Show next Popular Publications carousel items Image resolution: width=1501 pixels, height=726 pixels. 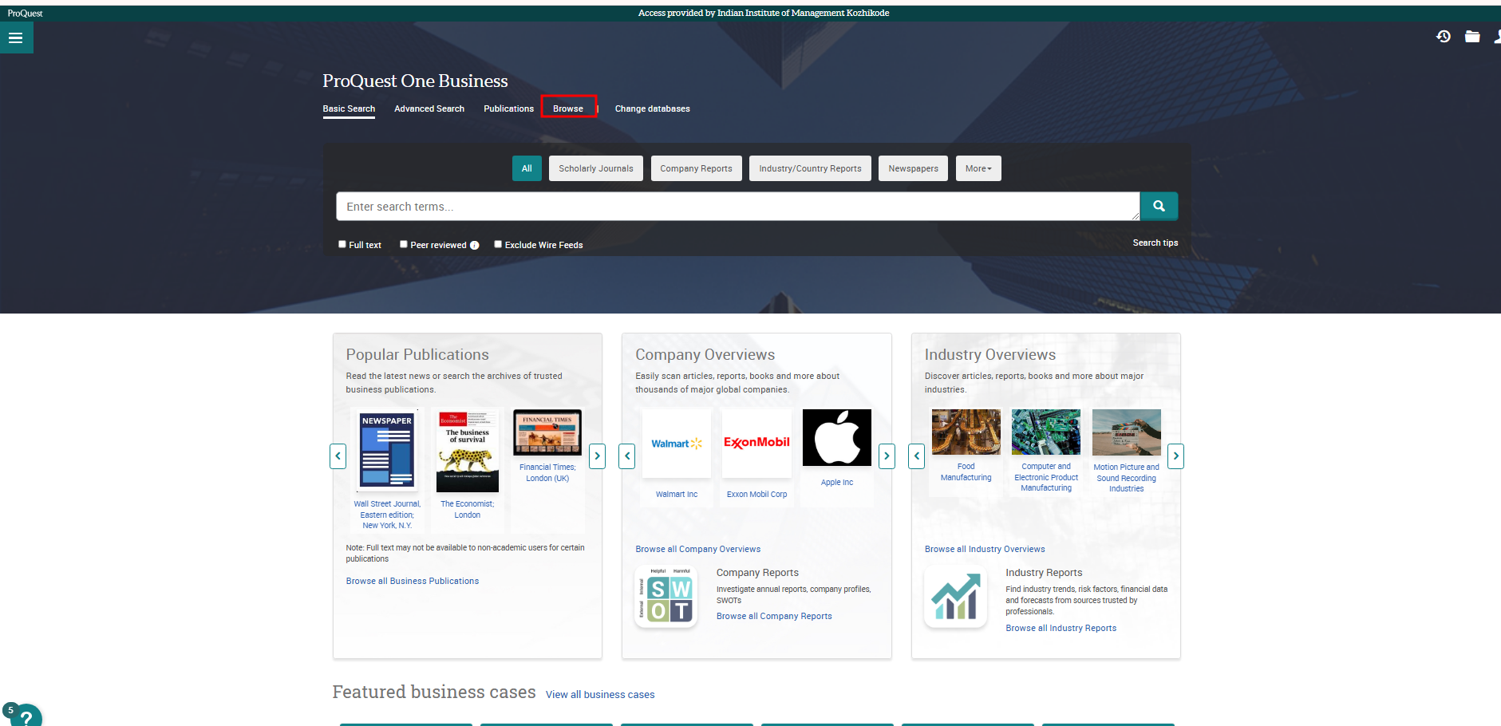[597, 456]
